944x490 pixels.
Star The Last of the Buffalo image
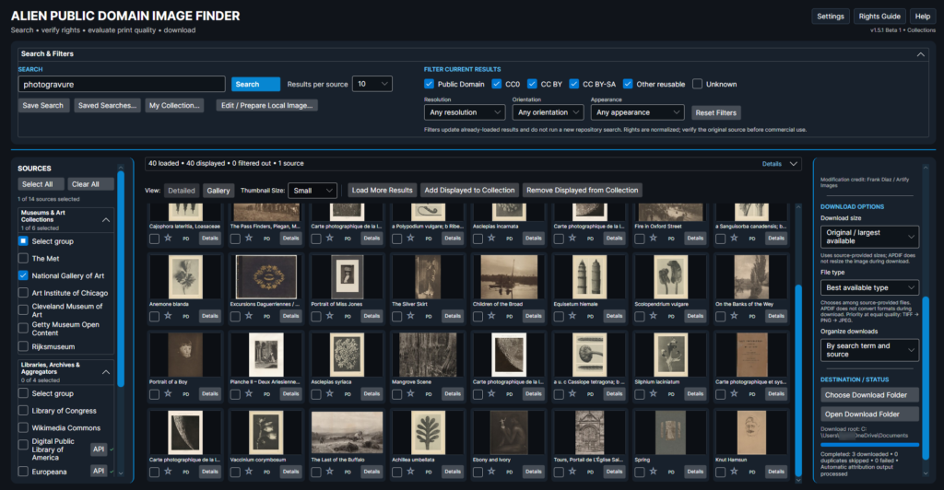coord(329,472)
